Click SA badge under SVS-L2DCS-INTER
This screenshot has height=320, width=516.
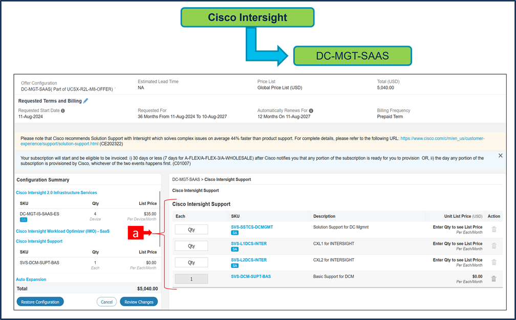pos(234,265)
